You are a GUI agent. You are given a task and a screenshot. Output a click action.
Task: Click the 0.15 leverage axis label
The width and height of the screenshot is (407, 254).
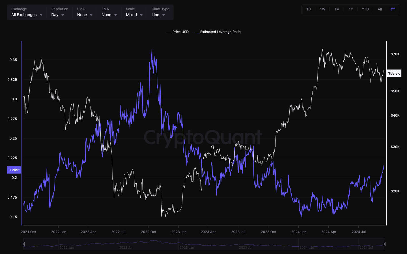coord(13,217)
